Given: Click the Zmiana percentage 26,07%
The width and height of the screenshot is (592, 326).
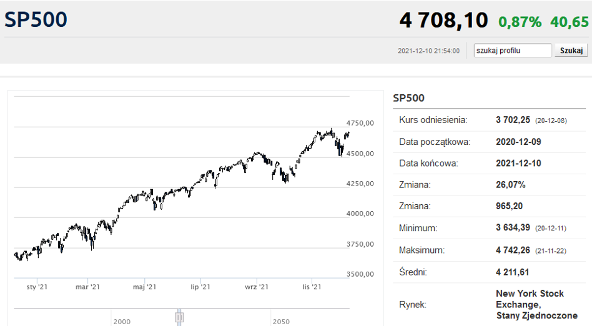Looking at the screenshot, I should coord(511,185).
